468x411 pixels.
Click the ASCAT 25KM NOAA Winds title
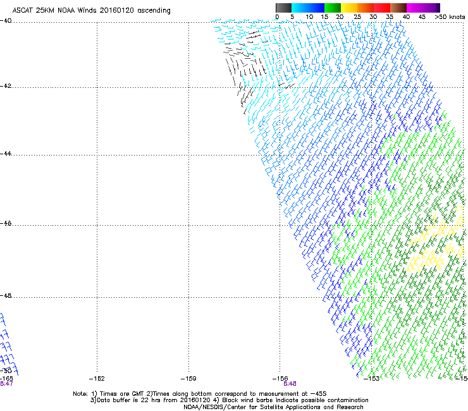coord(91,11)
